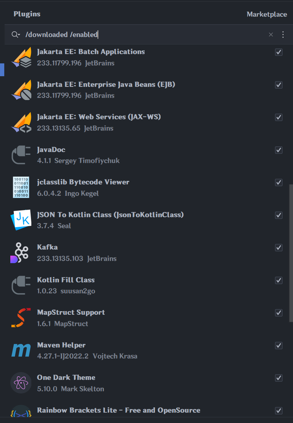Select jclasslib Bytecode Viewer plugin name
The image size is (293, 423).
pos(83,182)
